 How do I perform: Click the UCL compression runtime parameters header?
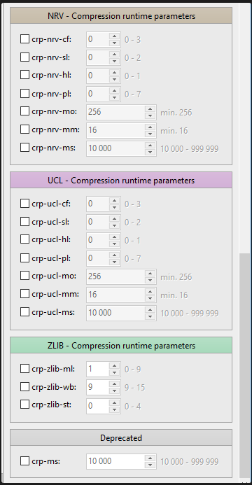(x=121, y=180)
